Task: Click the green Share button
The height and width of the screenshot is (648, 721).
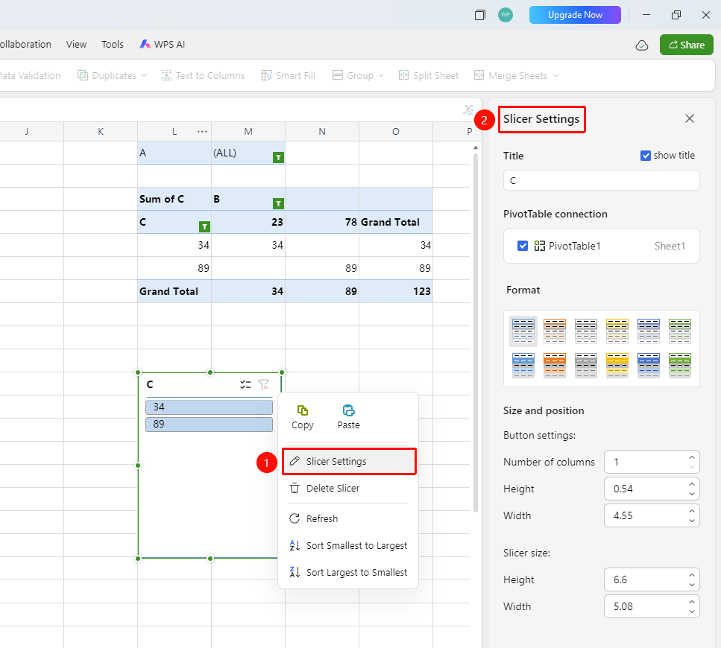Action: click(x=687, y=45)
